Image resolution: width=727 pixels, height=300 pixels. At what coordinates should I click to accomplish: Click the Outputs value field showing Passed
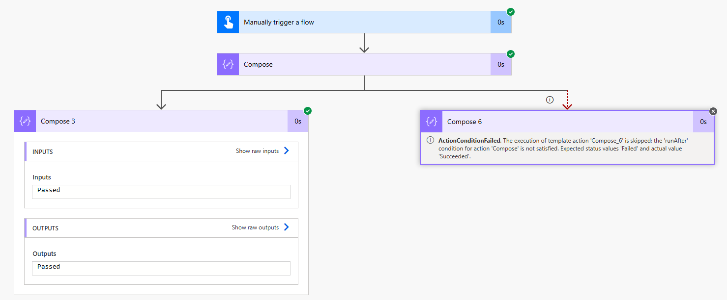pyautogui.click(x=161, y=268)
